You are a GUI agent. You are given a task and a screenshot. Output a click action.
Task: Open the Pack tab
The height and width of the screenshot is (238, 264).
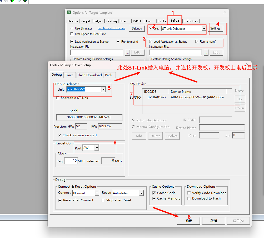pyautogui.click(x=109, y=75)
